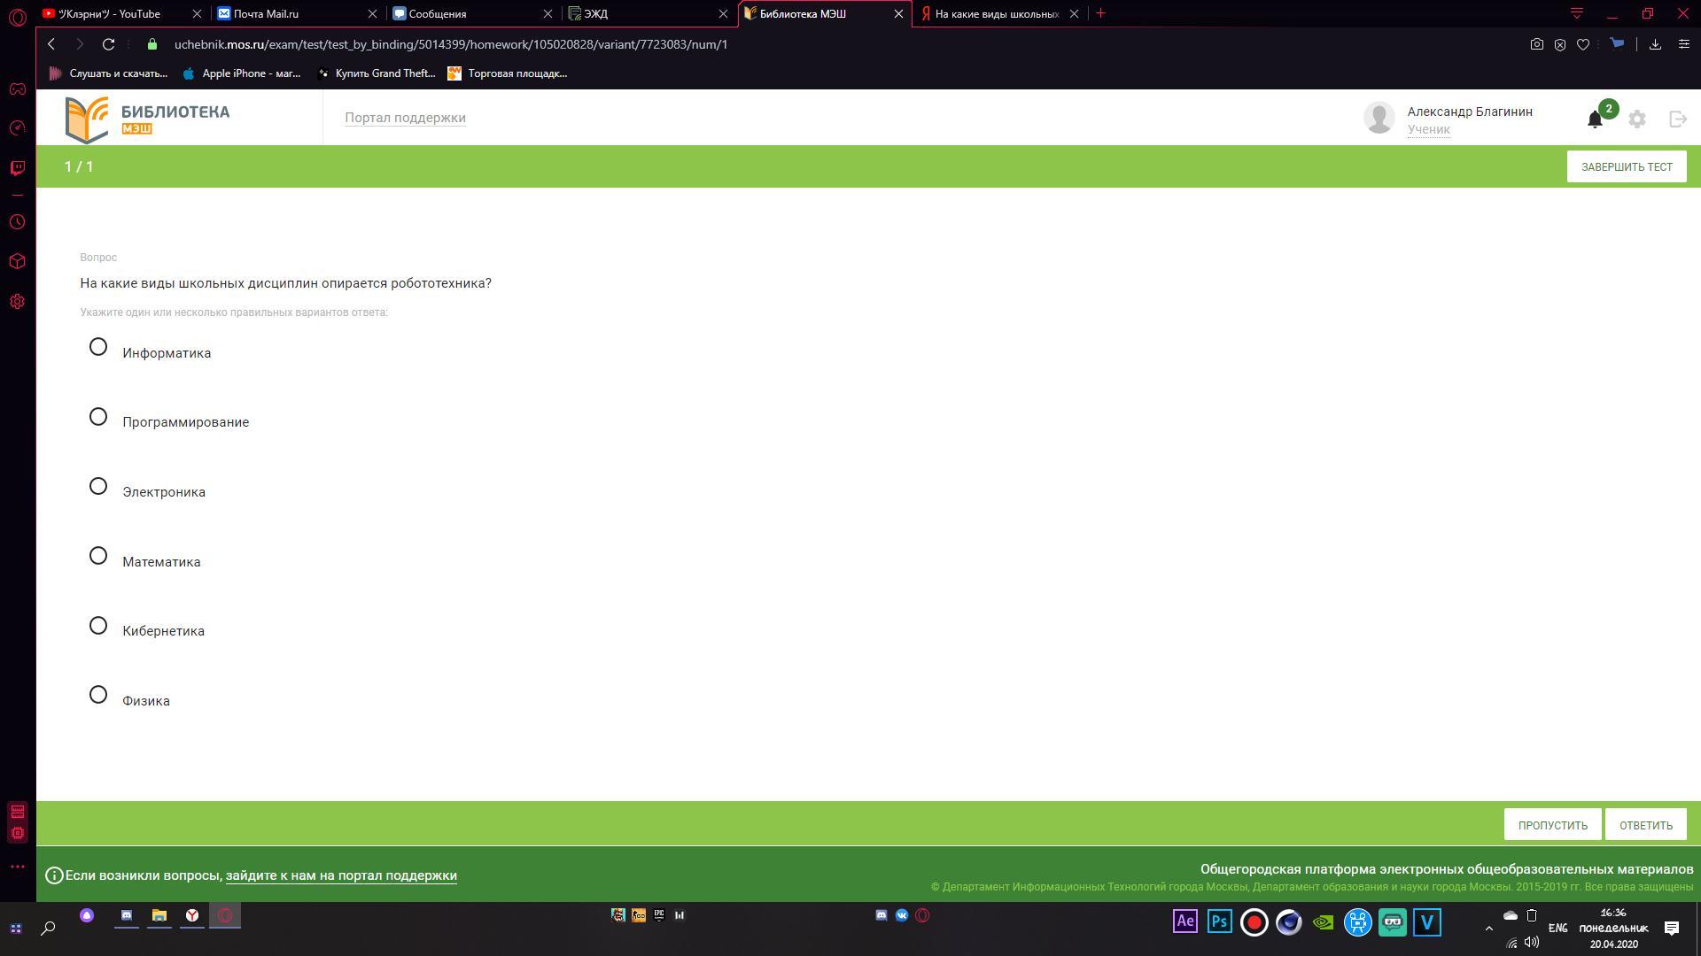The height and width of the screenshot is (956, 1701).
Task: Open browser downloads icon
Action: point(1654,44)
